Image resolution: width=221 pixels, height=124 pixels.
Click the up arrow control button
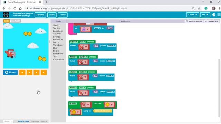click(x=37, y=73)
